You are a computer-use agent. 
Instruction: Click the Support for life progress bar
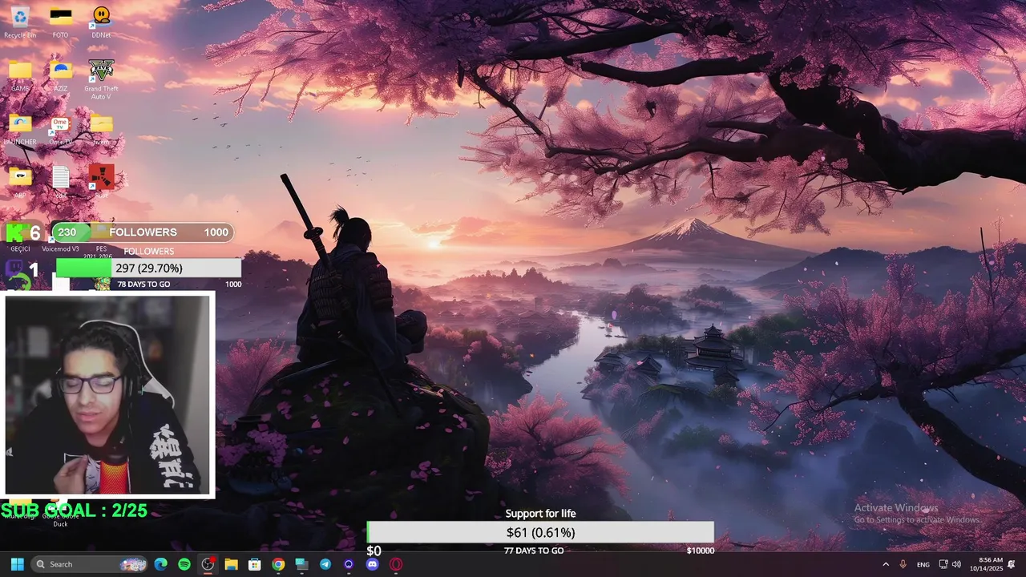[540, 532]
